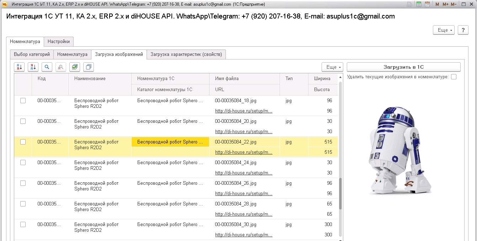Click the 'Имя файла' column header
The image size is (477, 241).
point(244,79)
